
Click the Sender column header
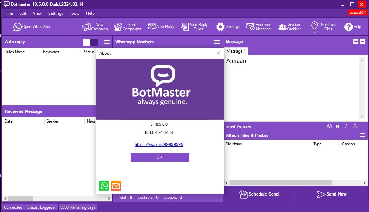(64, 121)
